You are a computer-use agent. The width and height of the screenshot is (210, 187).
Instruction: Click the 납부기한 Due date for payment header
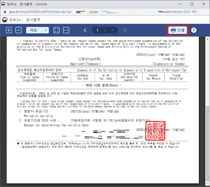[129, 77]
